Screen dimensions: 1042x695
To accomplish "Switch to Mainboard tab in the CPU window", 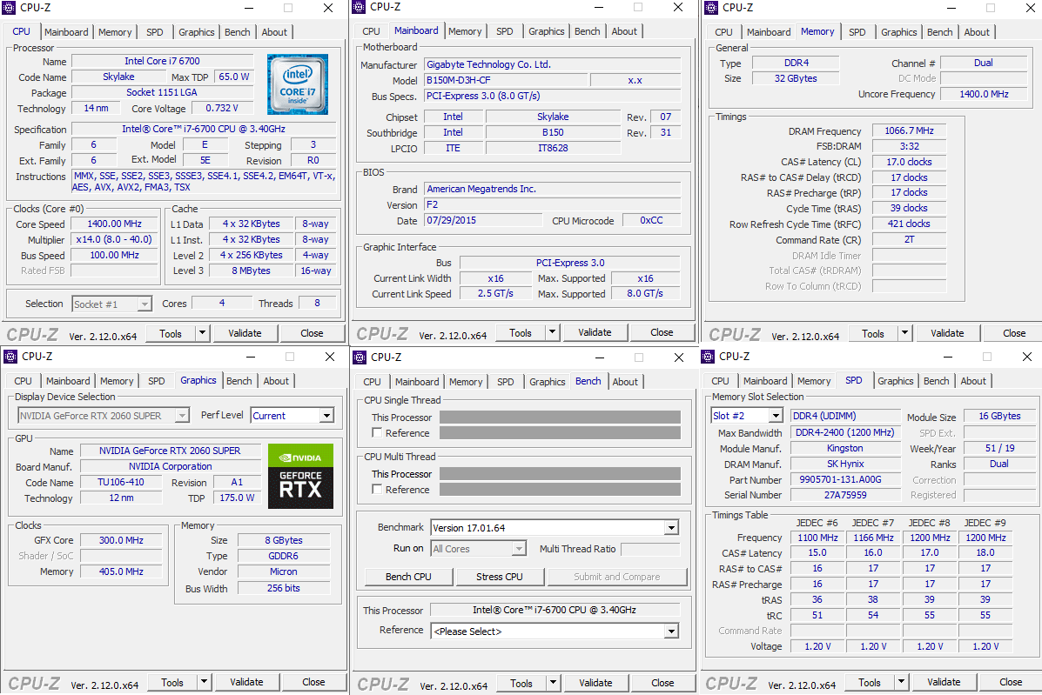I will point(66,32).
